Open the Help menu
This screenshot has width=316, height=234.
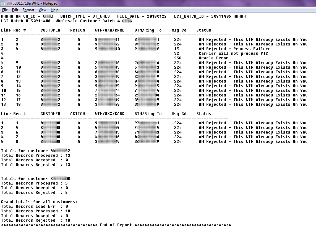[54, 10]
